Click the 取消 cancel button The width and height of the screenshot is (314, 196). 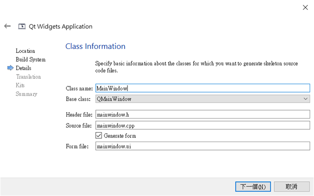click(x=291, y=187)
